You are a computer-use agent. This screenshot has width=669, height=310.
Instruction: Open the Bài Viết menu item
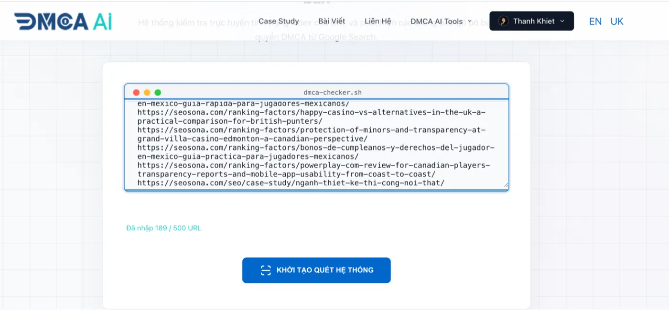pyautogui.click(x=332, y=21)
